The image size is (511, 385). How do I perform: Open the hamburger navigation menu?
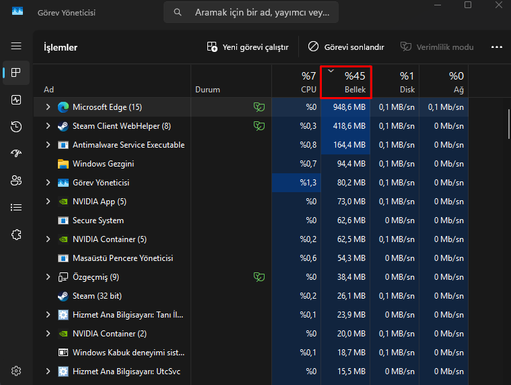tap(16, 46)
